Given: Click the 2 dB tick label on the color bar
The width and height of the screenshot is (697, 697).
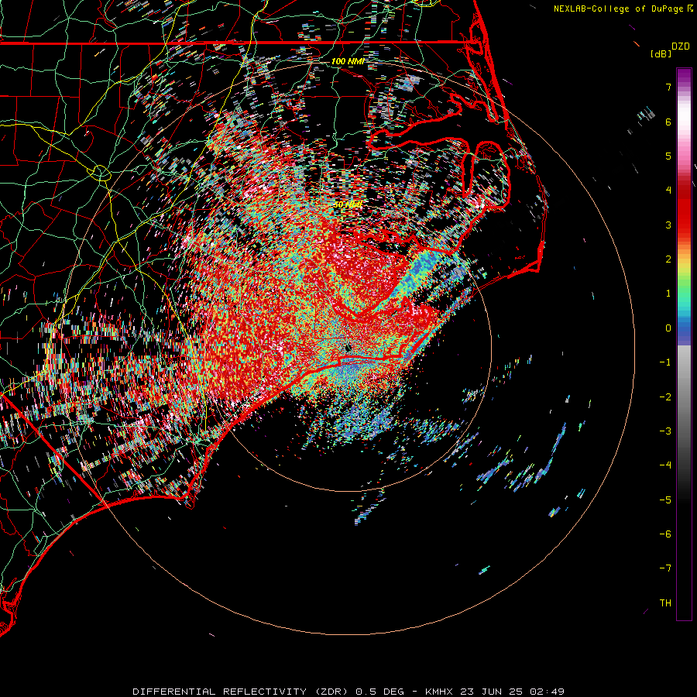Looking at the screenshot, I should 668,259.
